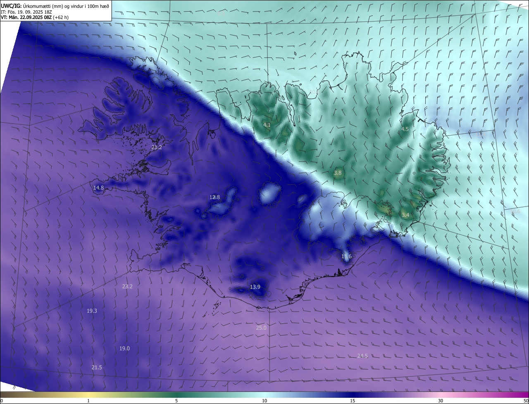The image size is (529, 404).
Task: Click the faint 10.6 value at the east edge
Action: tap(515, 212)
